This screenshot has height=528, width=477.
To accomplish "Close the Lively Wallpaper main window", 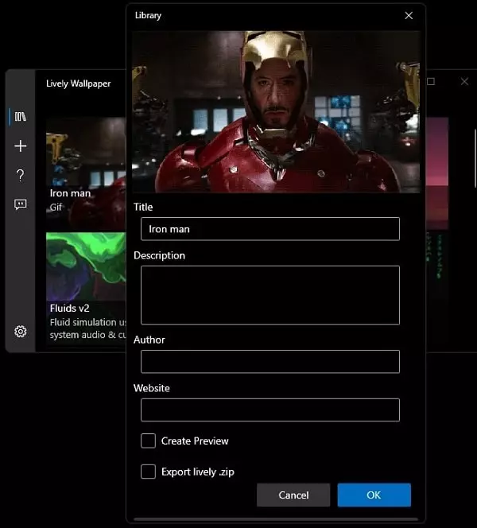I will click(464, 81).
